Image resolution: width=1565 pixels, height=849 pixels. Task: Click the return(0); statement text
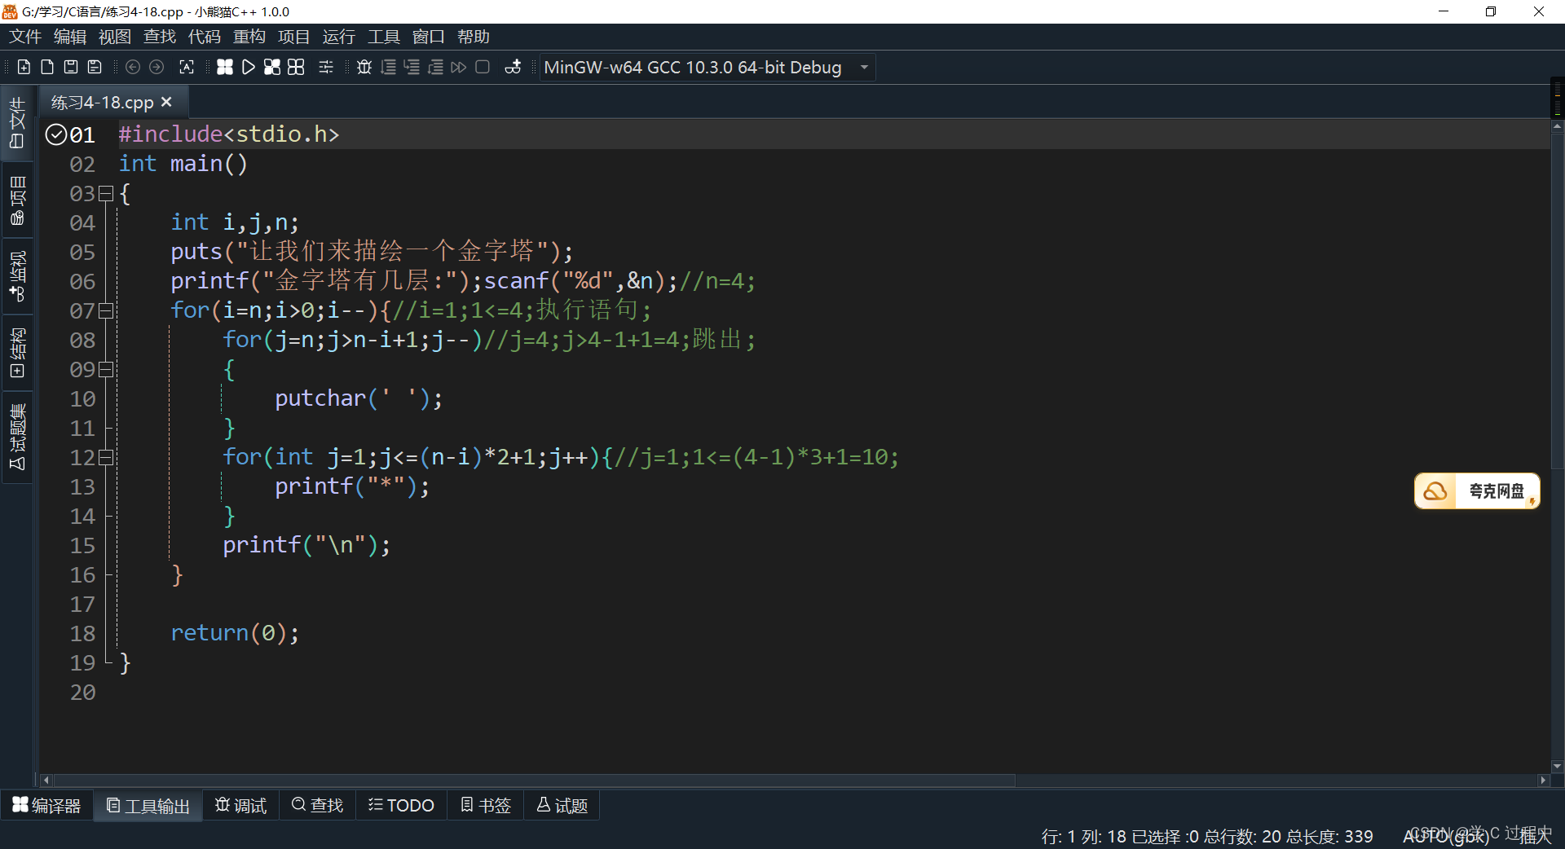(x=235, y=633)
